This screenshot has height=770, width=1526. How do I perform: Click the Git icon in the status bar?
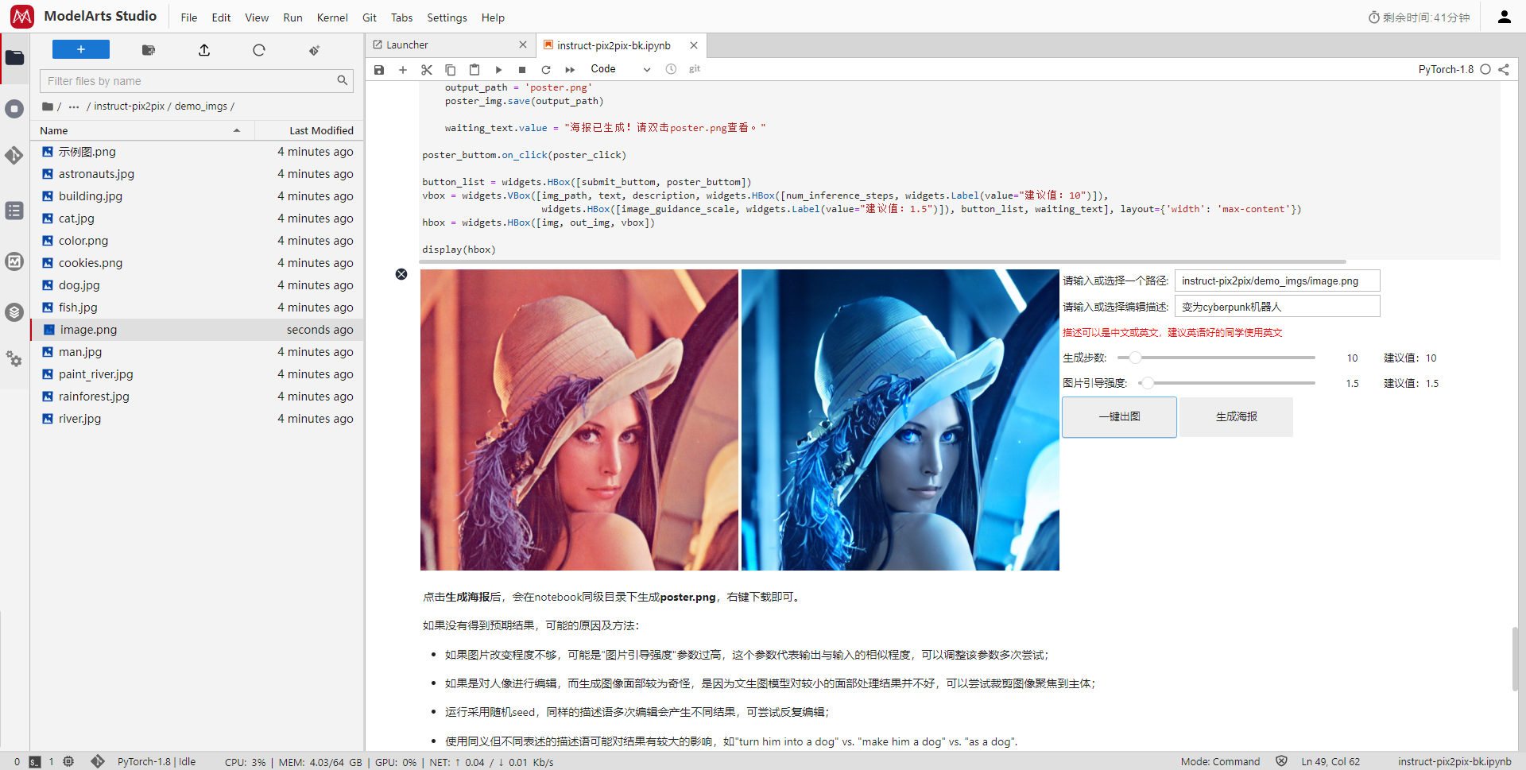click(x=98, y=762)
